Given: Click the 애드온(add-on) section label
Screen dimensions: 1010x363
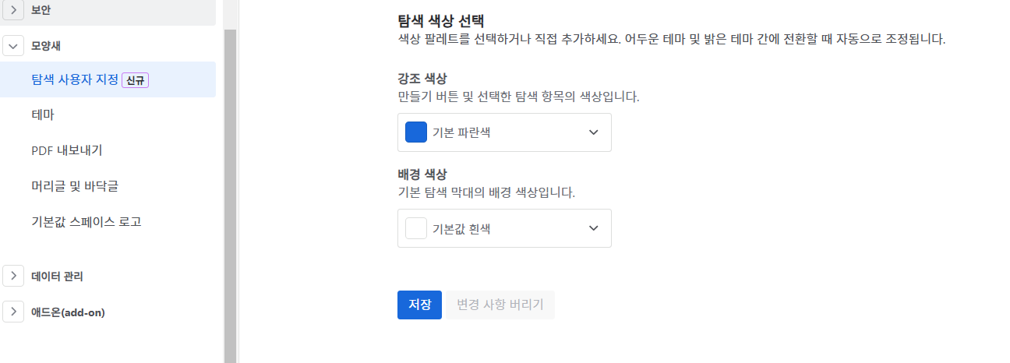Looking at the screenshot, I should pyautogui.click(x=68, y=312).
